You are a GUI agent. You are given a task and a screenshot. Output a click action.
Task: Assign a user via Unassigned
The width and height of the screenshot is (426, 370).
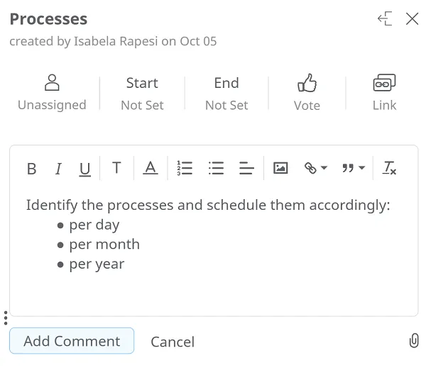pos(52,93)
